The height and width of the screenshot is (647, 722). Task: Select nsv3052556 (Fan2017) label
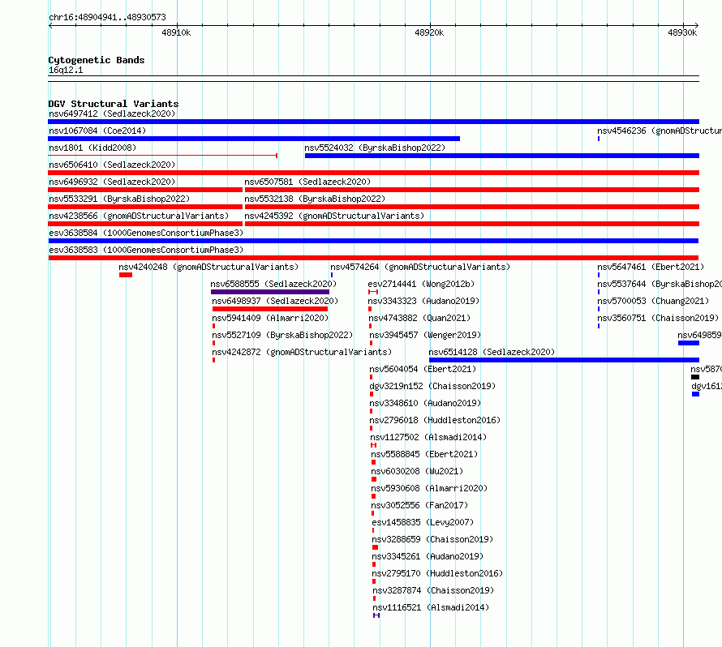pyautogui.click(x=419, y=505)
